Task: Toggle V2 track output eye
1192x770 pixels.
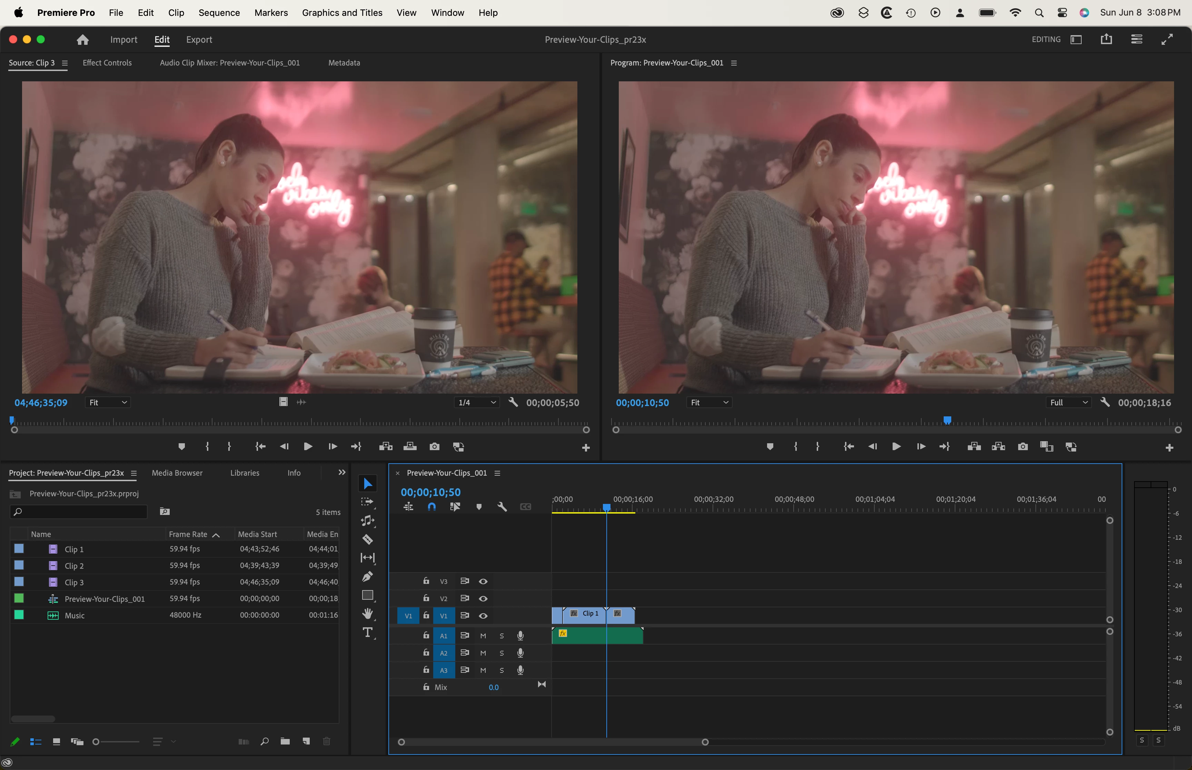Action: 483,598
